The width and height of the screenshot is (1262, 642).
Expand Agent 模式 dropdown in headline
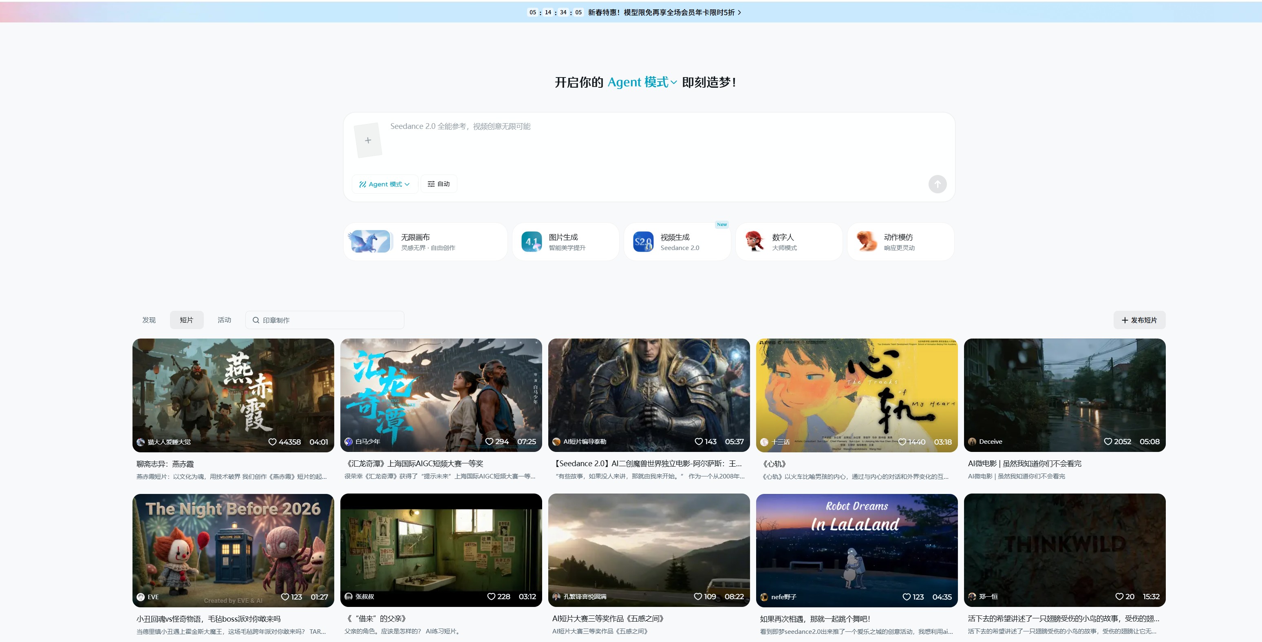642,82
